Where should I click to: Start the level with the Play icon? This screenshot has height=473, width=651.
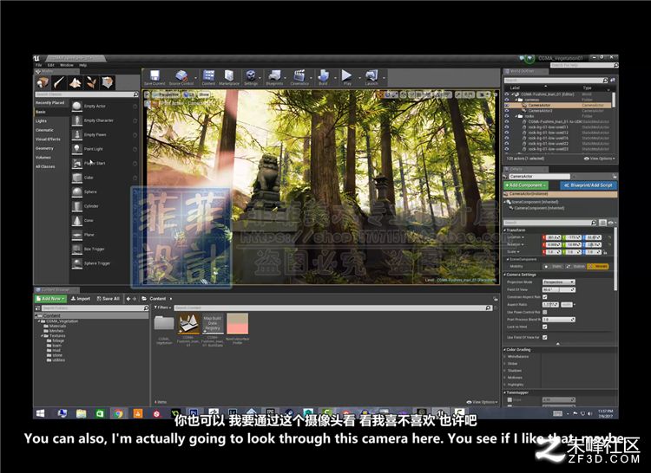(x=346, y=77)
